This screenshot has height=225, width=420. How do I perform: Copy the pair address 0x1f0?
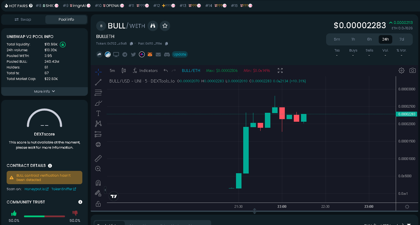click(x=167, y=44)
